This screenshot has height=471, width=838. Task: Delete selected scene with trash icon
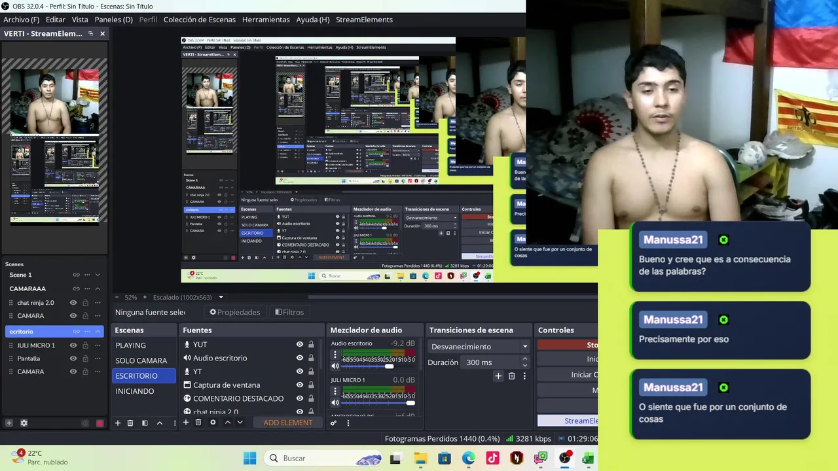point(130,423)
